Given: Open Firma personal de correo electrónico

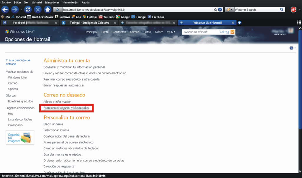Looking at the screenshot, I should pos(68,142).
